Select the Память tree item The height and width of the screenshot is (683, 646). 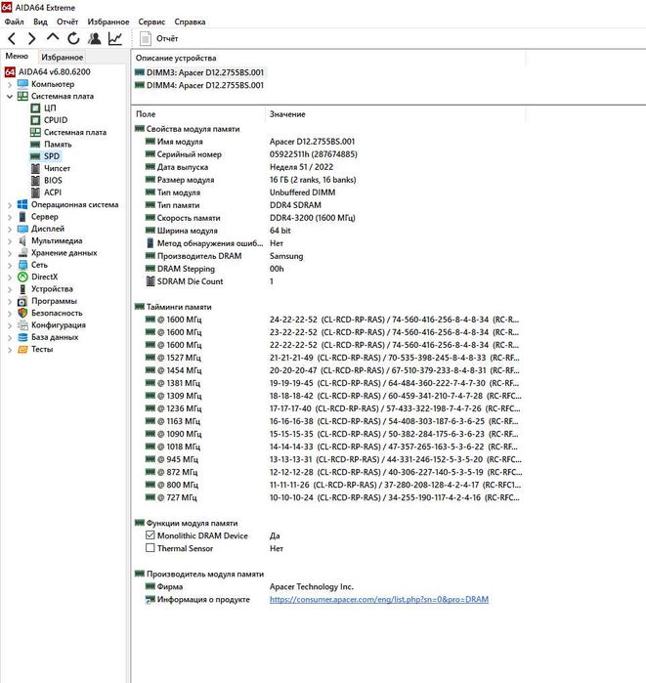(58, 145)
